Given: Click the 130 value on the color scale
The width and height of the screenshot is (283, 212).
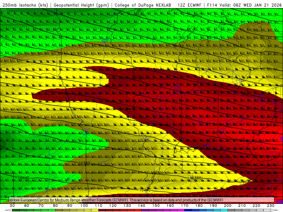Looking at the screenshot, I should tap(127, 206).
